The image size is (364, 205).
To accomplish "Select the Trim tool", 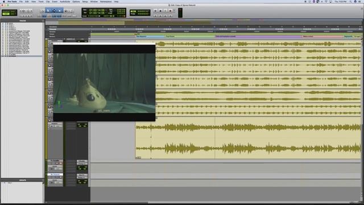I will (x=48, y=11).
